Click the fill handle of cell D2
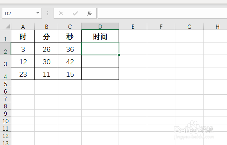 coord(119,55)
